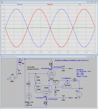The width and height of the screenshot is (98, 109).
Task: Maximize the schematic window
Action: click(x=92, y=56)
